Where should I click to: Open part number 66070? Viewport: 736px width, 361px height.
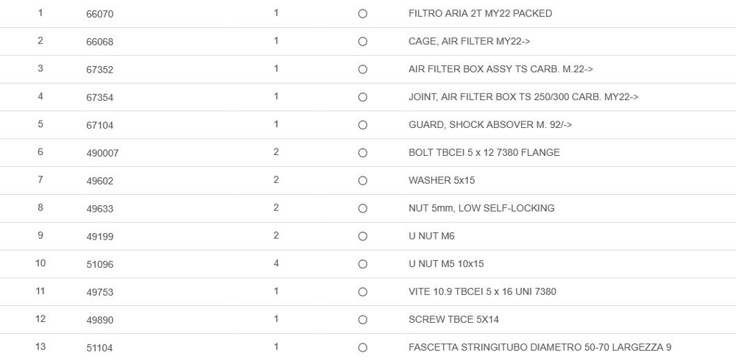click(99, 14)
